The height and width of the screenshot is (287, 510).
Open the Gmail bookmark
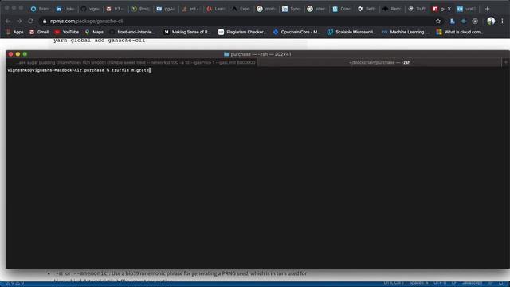(39, 32)
